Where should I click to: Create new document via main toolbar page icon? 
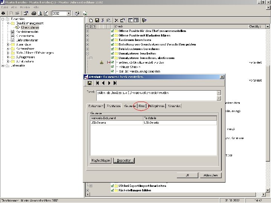11,13
